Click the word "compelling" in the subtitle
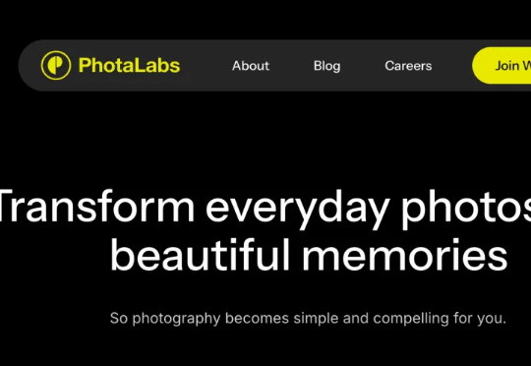 point(411,319)
